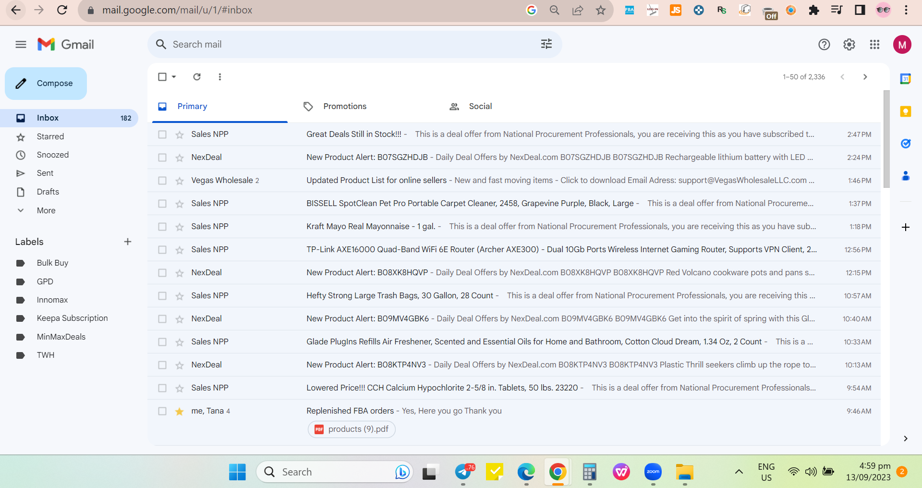Open Gmail Settings gear

click(849, 45)
